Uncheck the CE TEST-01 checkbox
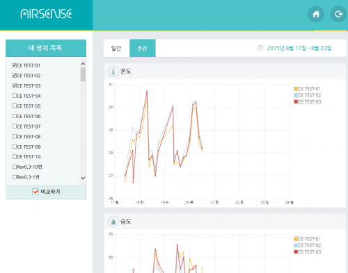The height and width of the screenshot is (273, 348). (x=15, y=65)
